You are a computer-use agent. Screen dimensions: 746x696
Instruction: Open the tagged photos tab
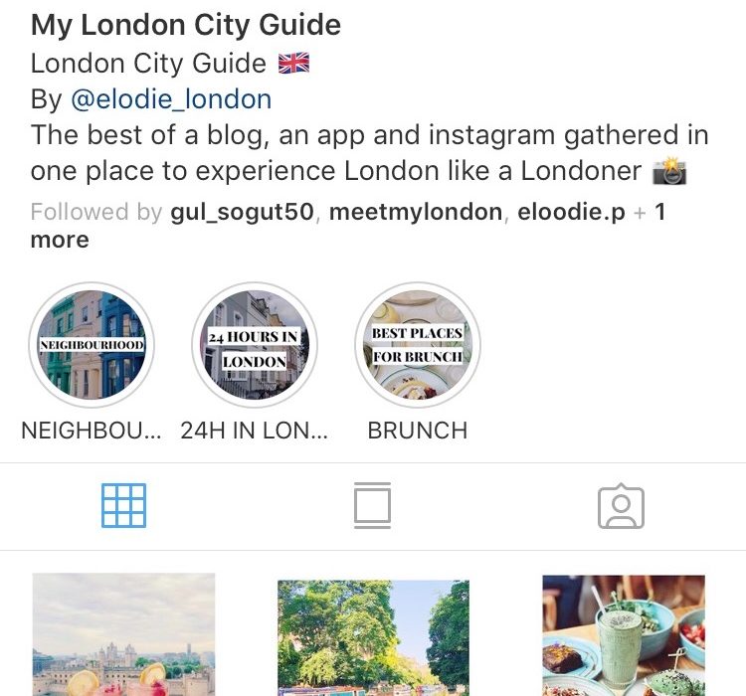tap(621, 506)
